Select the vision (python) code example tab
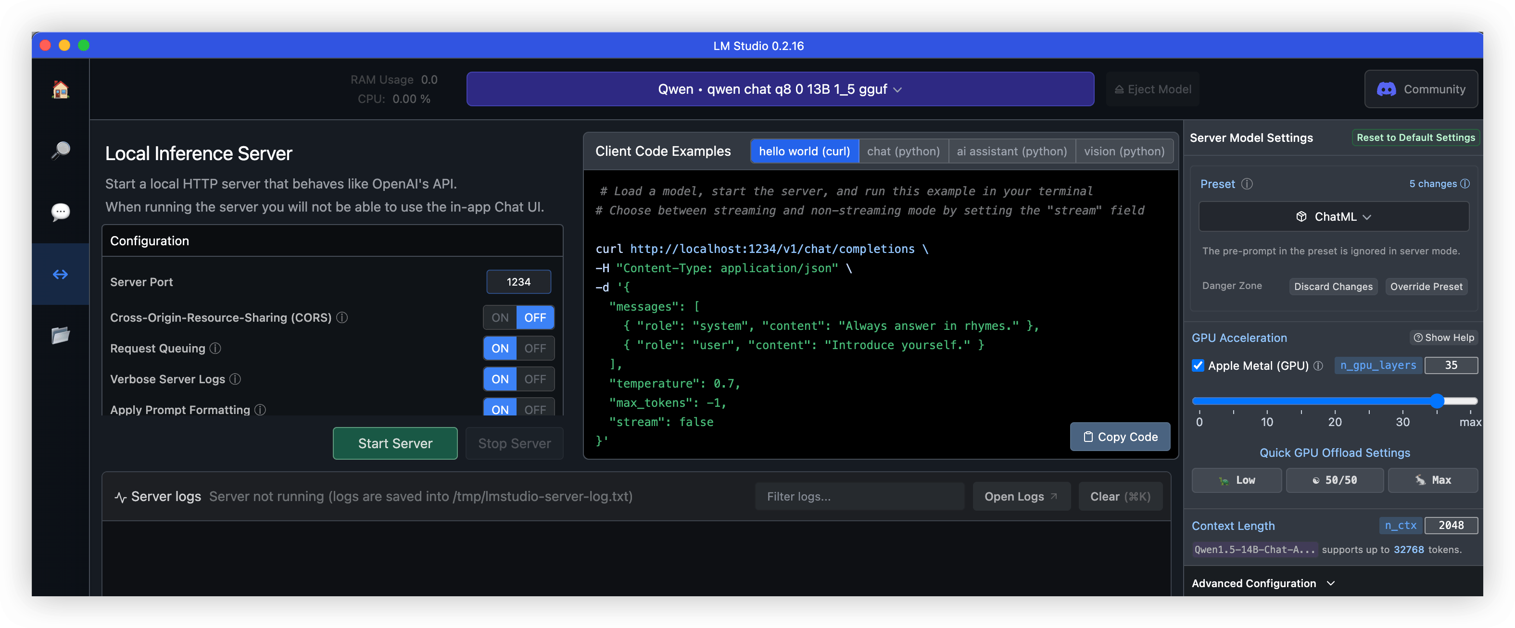Image resolution: width=1515 pixels, height=628 pixels. [x=1124, y=151]
